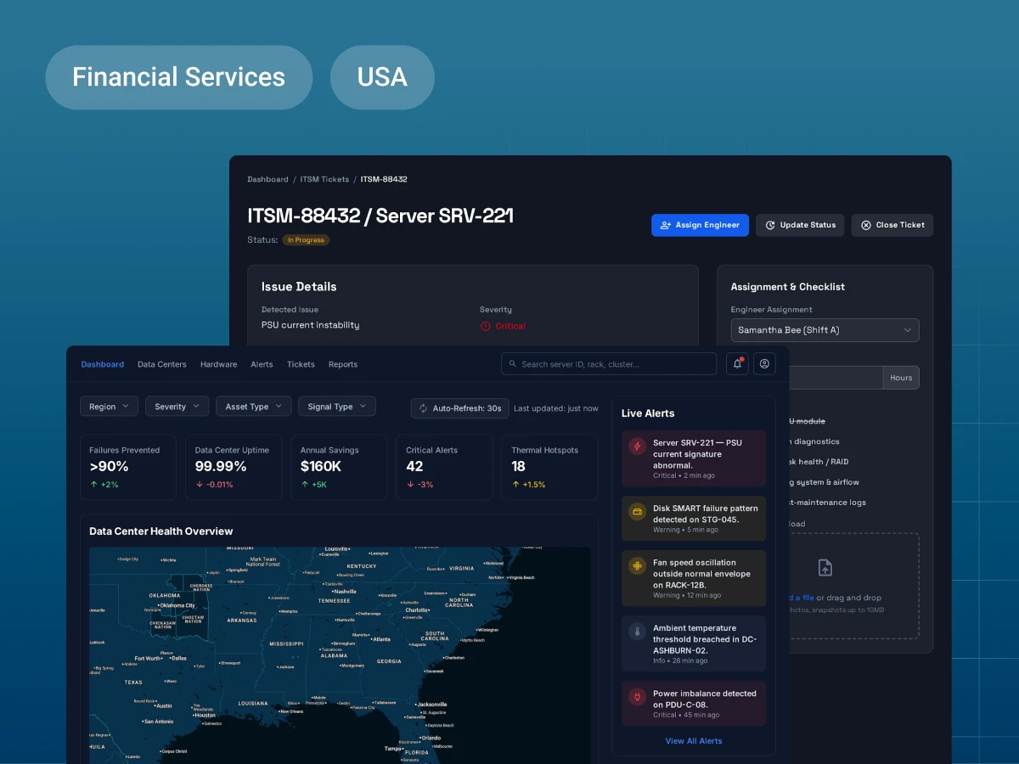Click the user account icon
Viewport: 1019px width, 764px height.
click(x=764, y=363)
